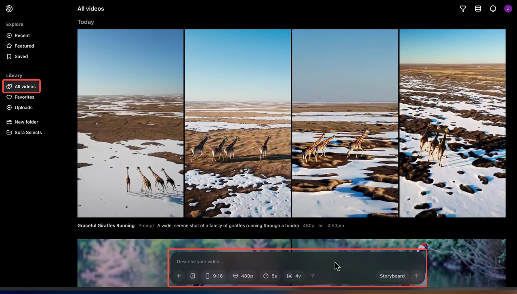The height and width of the screenshot is (294, 517).
Task: Add media with the plus icon in composer
Action: click(179, 276)
